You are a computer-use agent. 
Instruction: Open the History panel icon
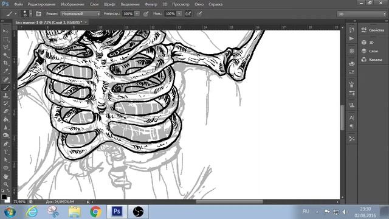[351, 30]
